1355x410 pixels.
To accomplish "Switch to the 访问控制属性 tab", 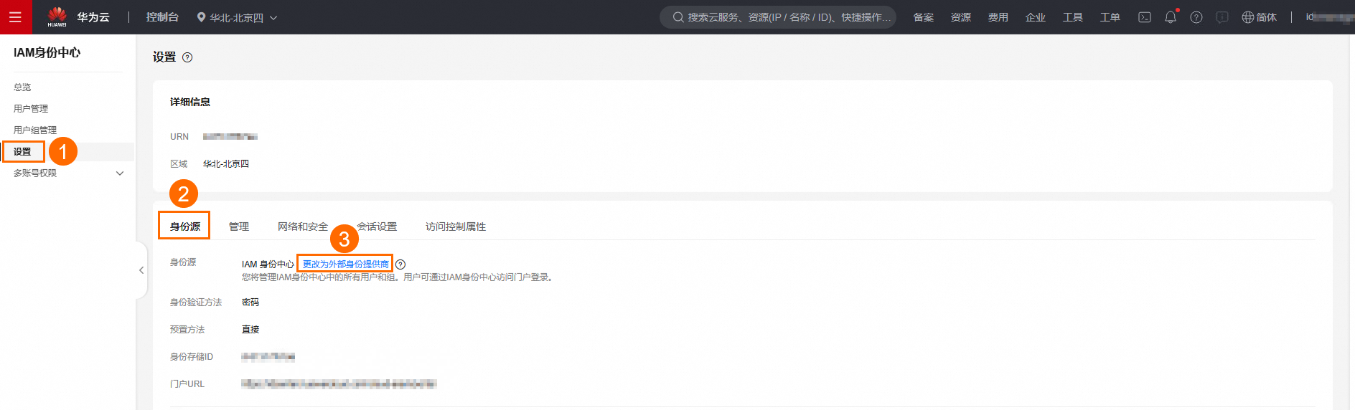I will (456, 227).
